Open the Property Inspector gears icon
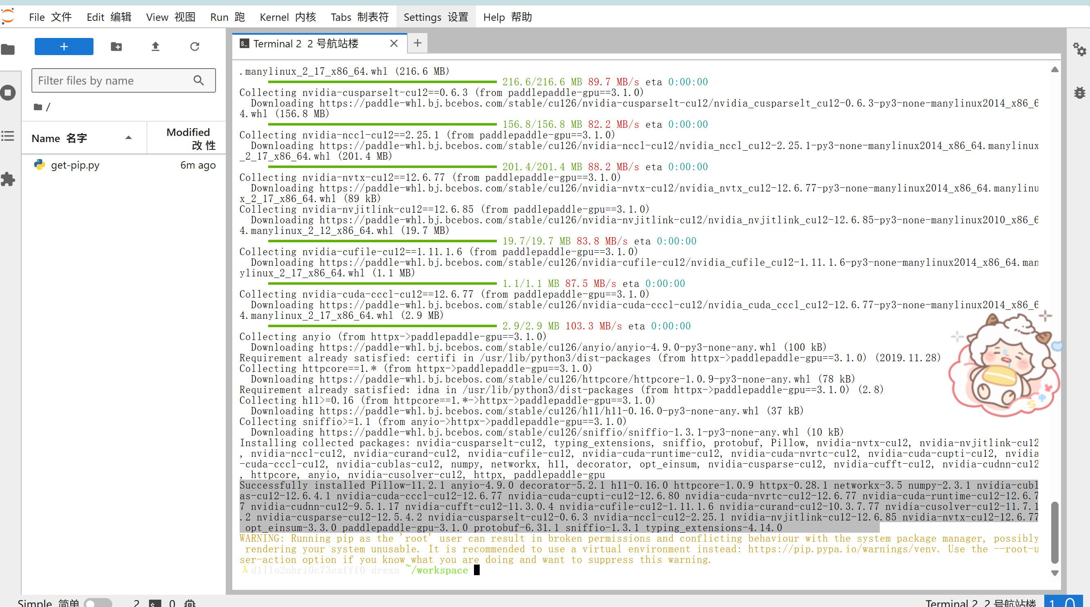 1079,49
